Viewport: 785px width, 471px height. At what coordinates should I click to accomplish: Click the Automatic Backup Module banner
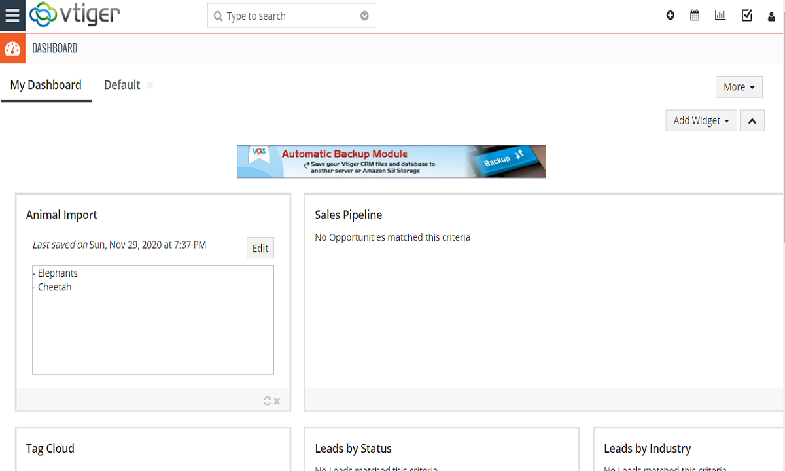pos(391,162)
